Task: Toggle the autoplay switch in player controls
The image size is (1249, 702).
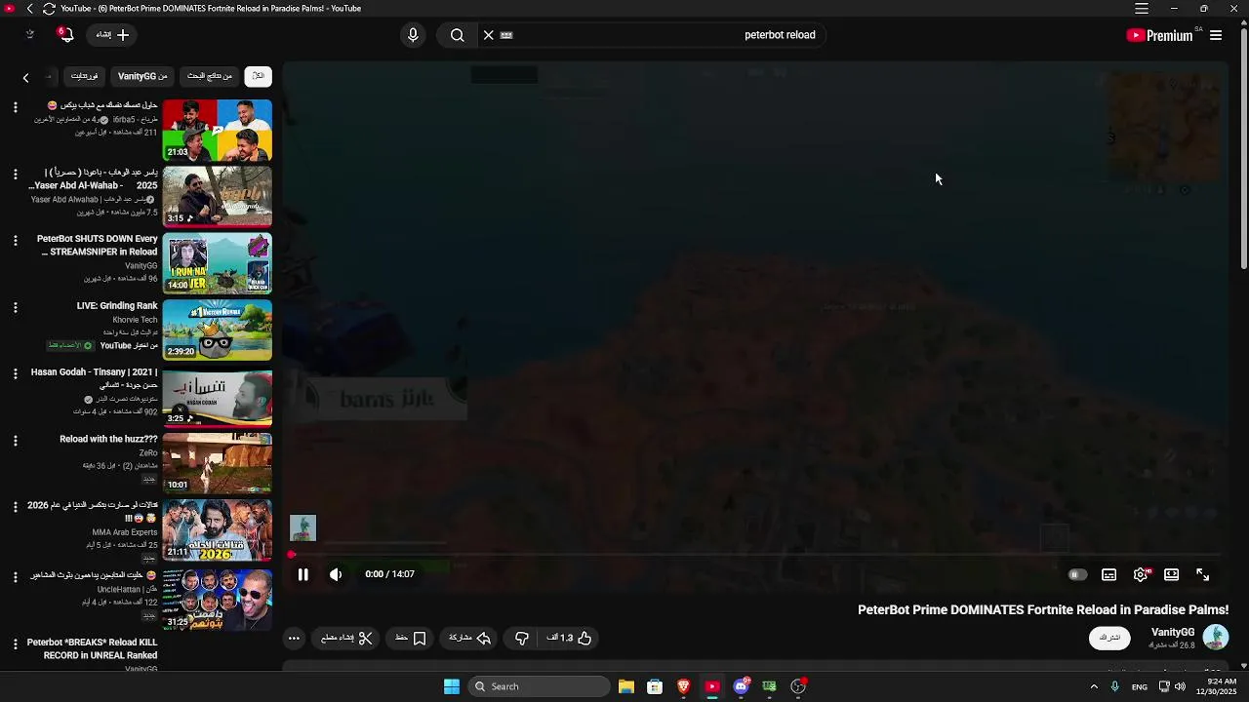Action: coord(1077,575)
